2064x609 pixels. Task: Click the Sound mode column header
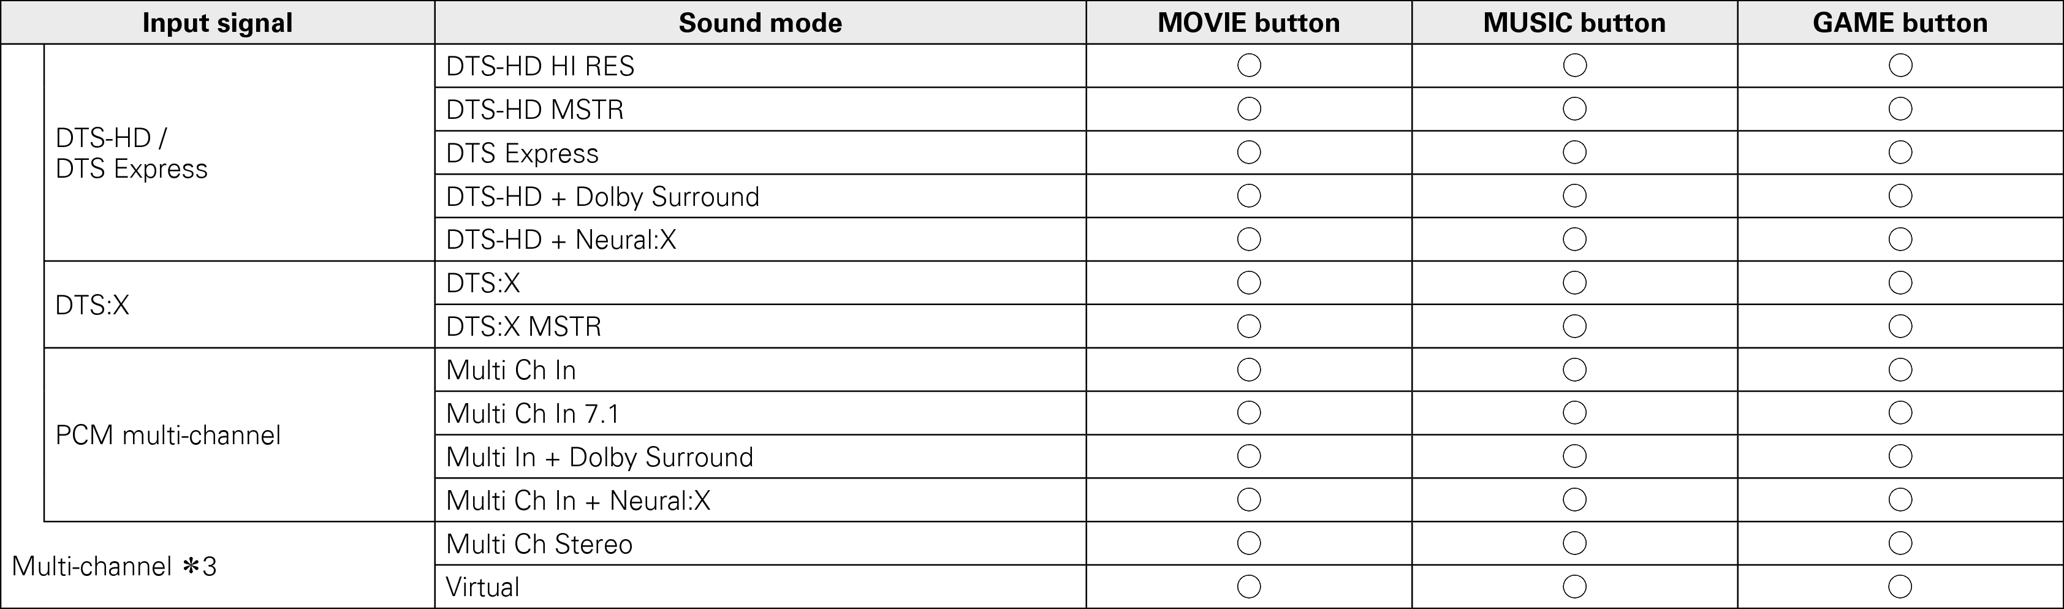759,23
